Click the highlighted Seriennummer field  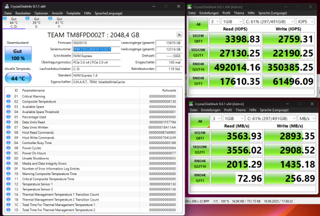97,49
